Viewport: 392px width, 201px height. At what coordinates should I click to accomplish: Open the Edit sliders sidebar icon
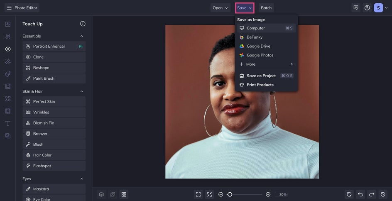pos(8,37)
